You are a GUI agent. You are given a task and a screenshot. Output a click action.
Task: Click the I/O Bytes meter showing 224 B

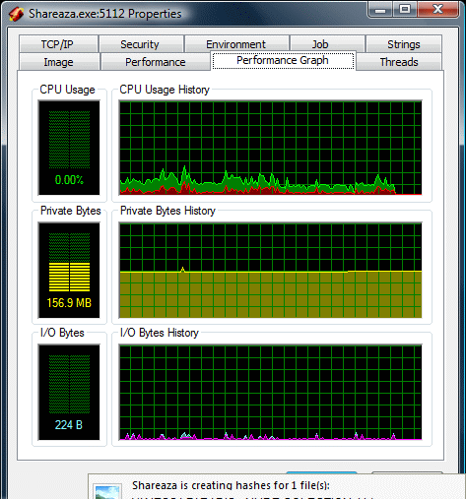(69, 393)
